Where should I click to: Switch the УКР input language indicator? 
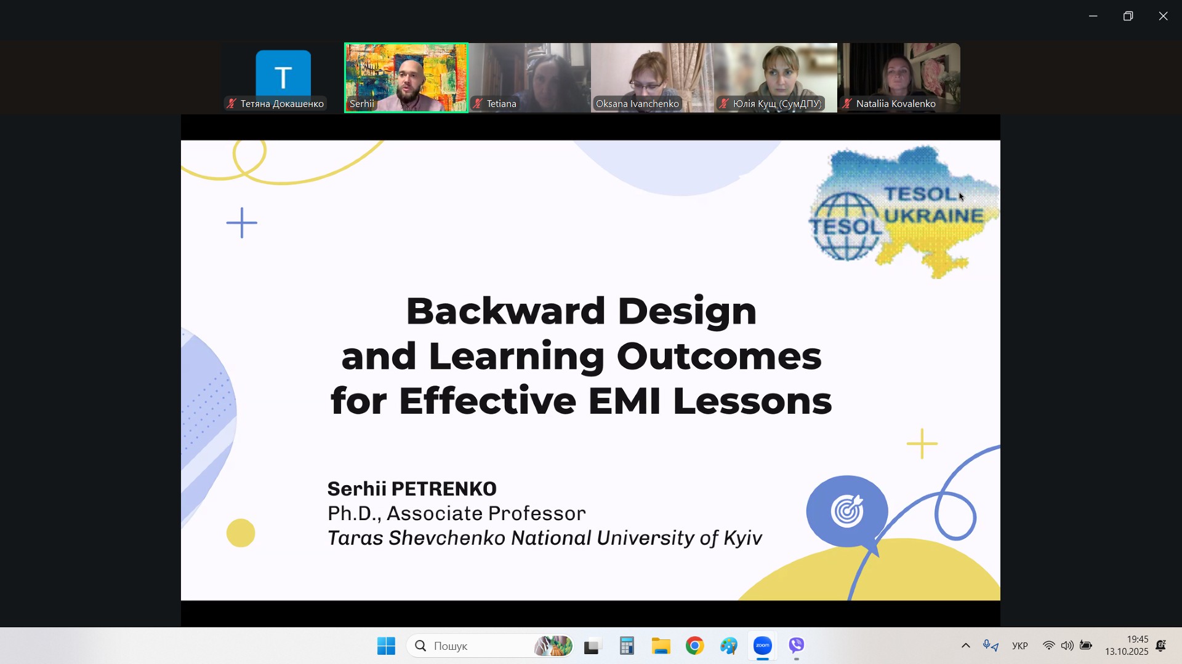coord(1019,646)
